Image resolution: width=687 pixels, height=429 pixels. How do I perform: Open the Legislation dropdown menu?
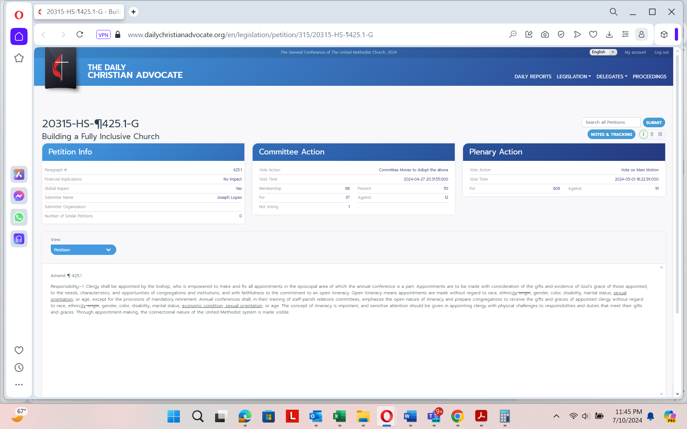(574, 77)
